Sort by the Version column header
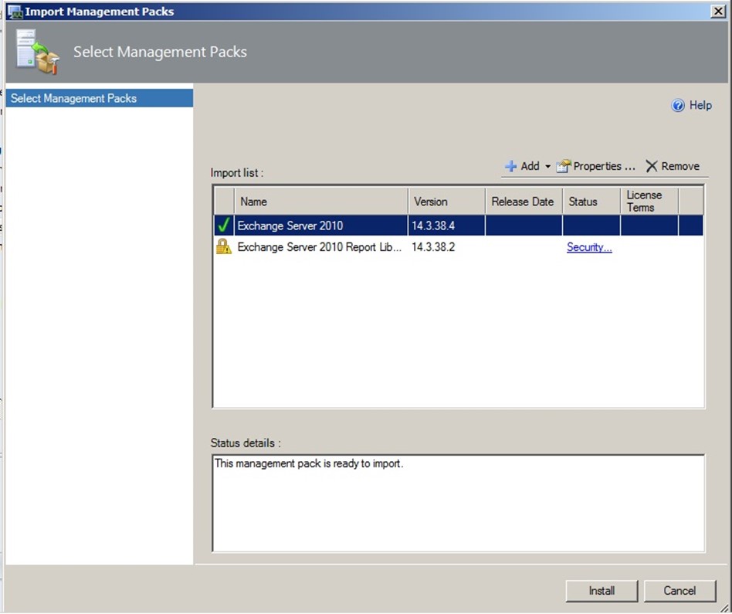 click(x=447, y=202)
